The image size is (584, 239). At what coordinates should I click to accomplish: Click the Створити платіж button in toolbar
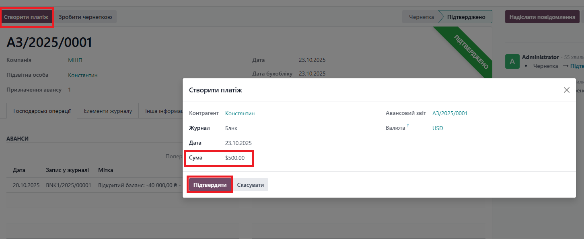coord(27,17)
